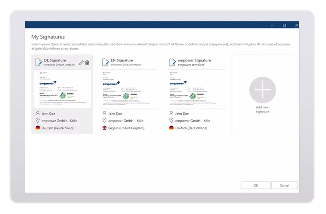Click Deutsch (Deutschland) in DE Signature card
The image size is (326, 214).
(x=57, y=128)
